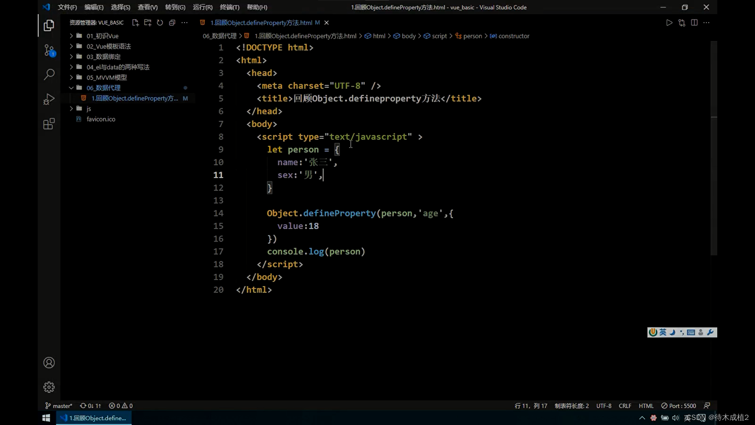Open the 查看(V) menu
Screen dimensions: 755x425
click(x=148, y=7)
